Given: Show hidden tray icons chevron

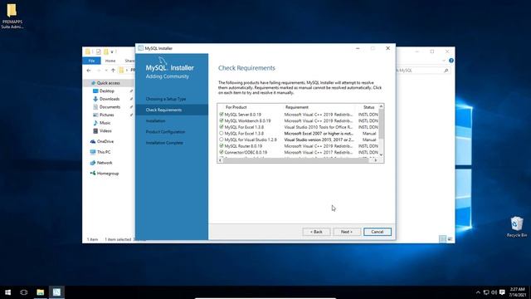Looking at the screenshot, I should [x=478, y=292].
